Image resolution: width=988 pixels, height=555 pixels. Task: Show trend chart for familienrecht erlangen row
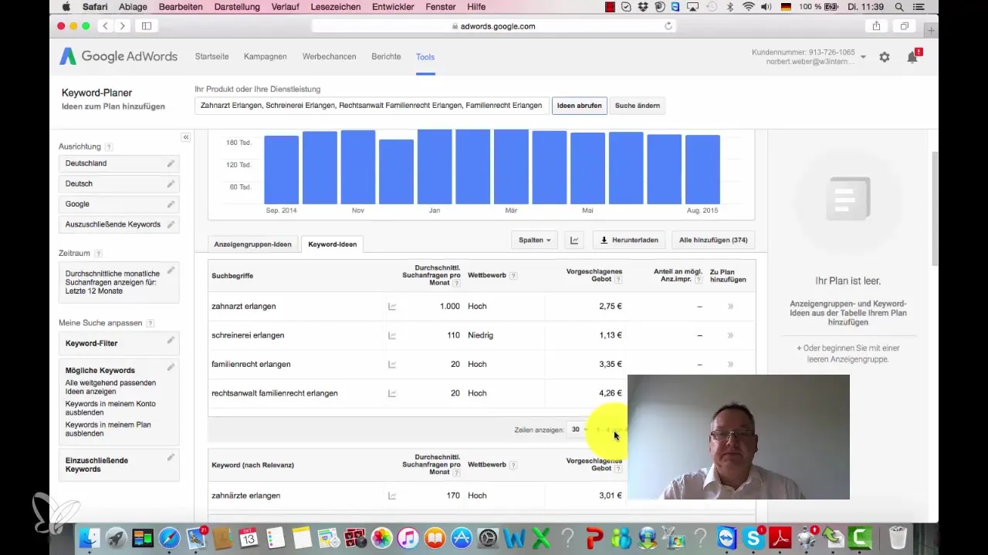click(x=392, y=365)
